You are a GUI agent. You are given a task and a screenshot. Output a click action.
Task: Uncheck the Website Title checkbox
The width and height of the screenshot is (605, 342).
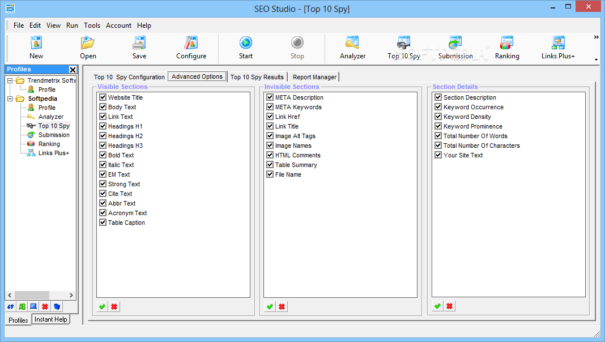coord(103,97)
